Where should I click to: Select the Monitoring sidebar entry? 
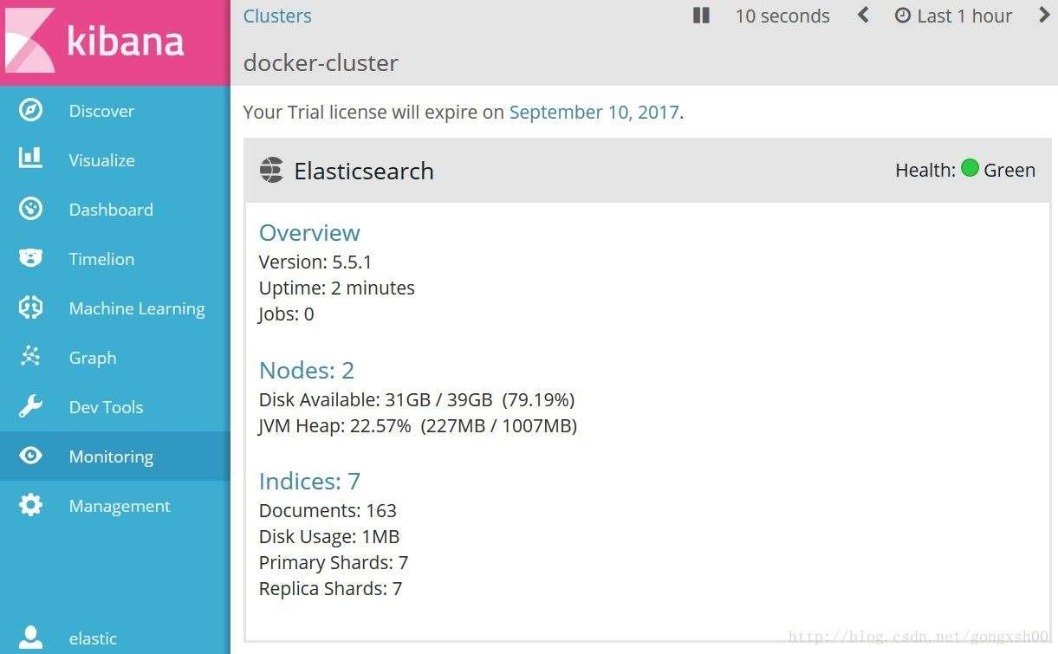click(111, 457)
